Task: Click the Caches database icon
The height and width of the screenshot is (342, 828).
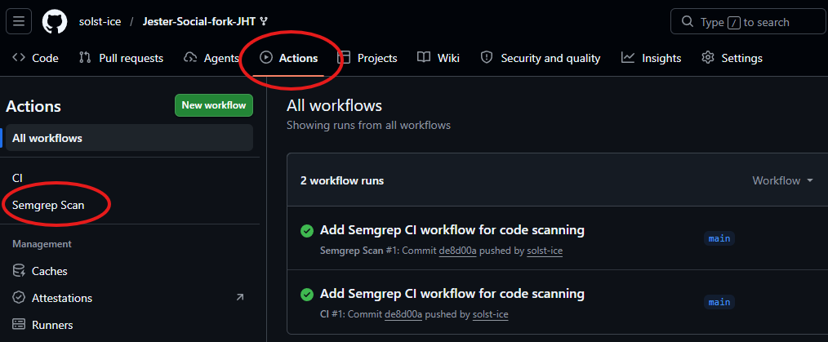Action: coord(19,271)
